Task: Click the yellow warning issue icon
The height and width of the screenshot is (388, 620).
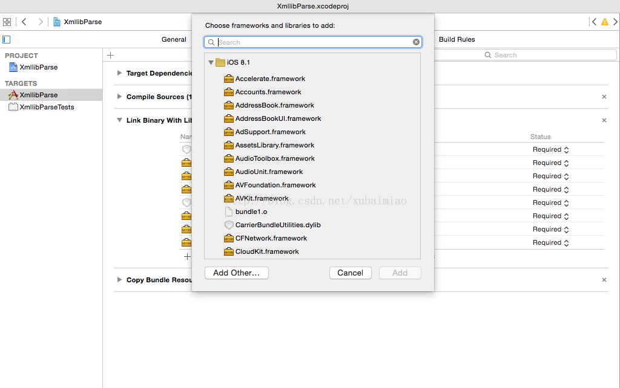Action: pyautogui.click(x=605, y=22)
